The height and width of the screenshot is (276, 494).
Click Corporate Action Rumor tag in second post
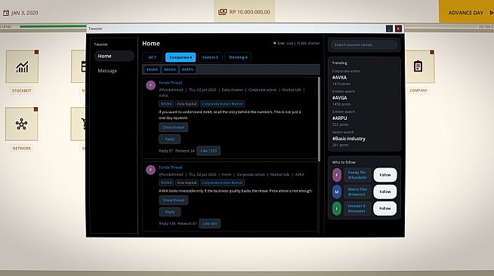(x=222, y=182)
